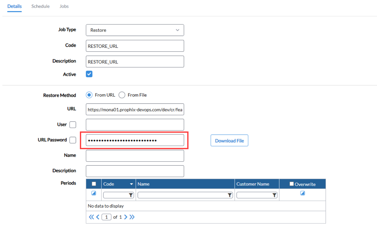Click the selection filter icon in the checkbox column
This screenshot has height=237, width=377.
[94, 193]
